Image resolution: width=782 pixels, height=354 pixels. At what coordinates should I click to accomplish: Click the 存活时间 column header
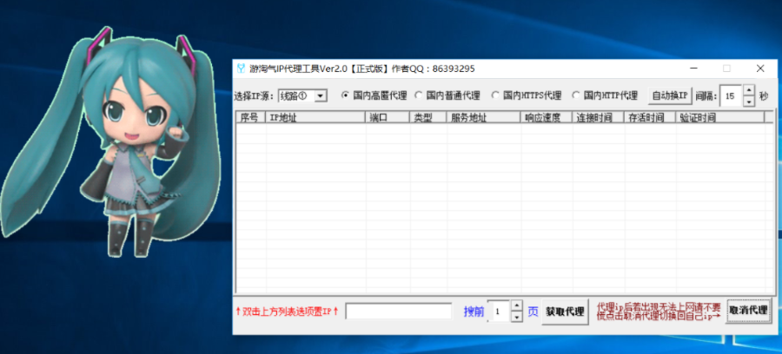coord(650,117)
